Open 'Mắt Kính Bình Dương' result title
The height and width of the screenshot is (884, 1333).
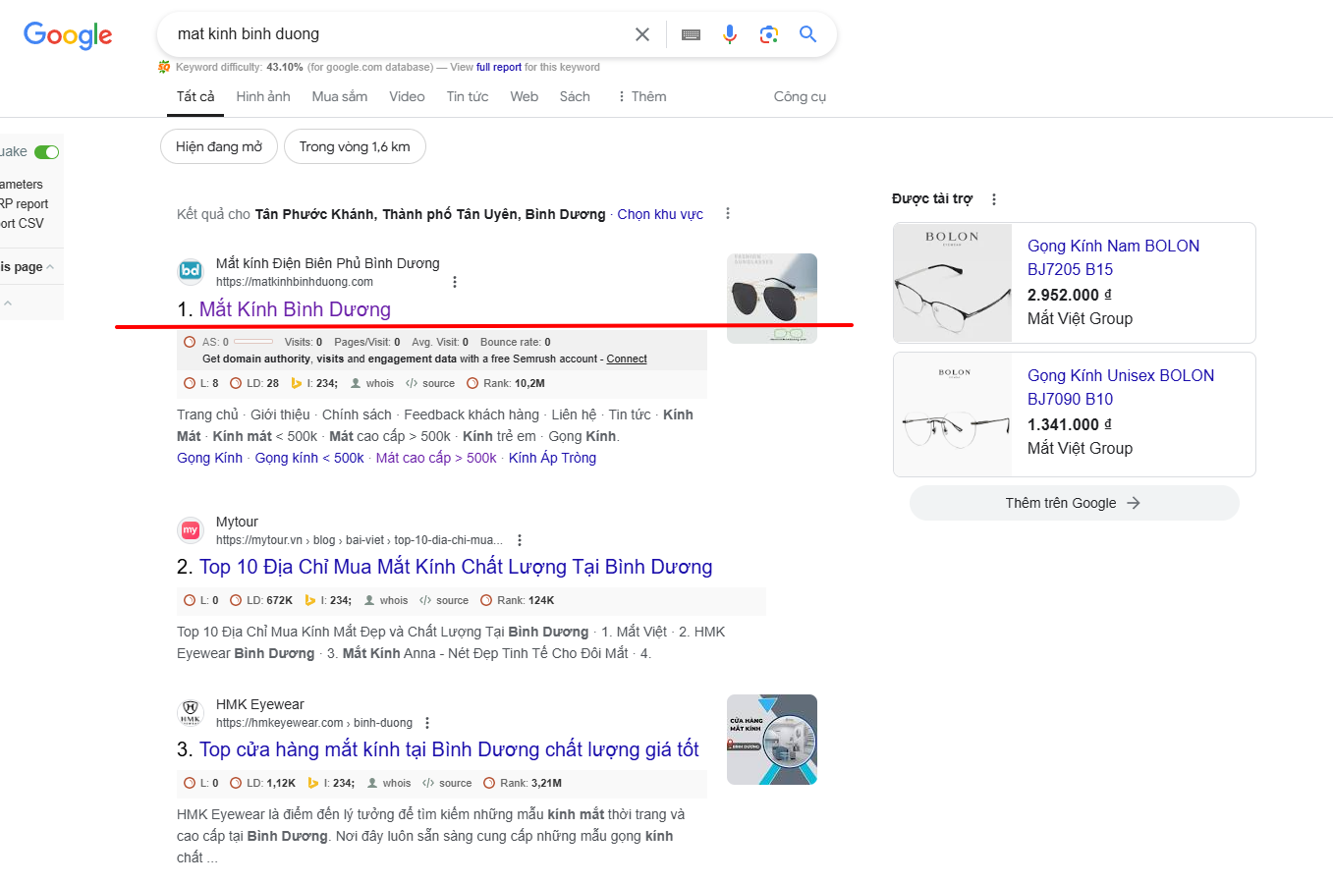point(295,309)
